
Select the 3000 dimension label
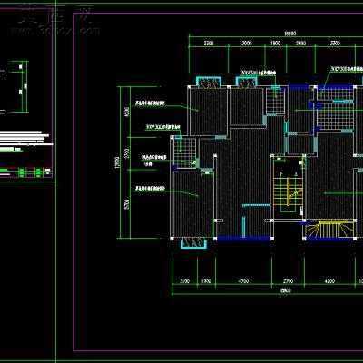(x=247, y=44)
